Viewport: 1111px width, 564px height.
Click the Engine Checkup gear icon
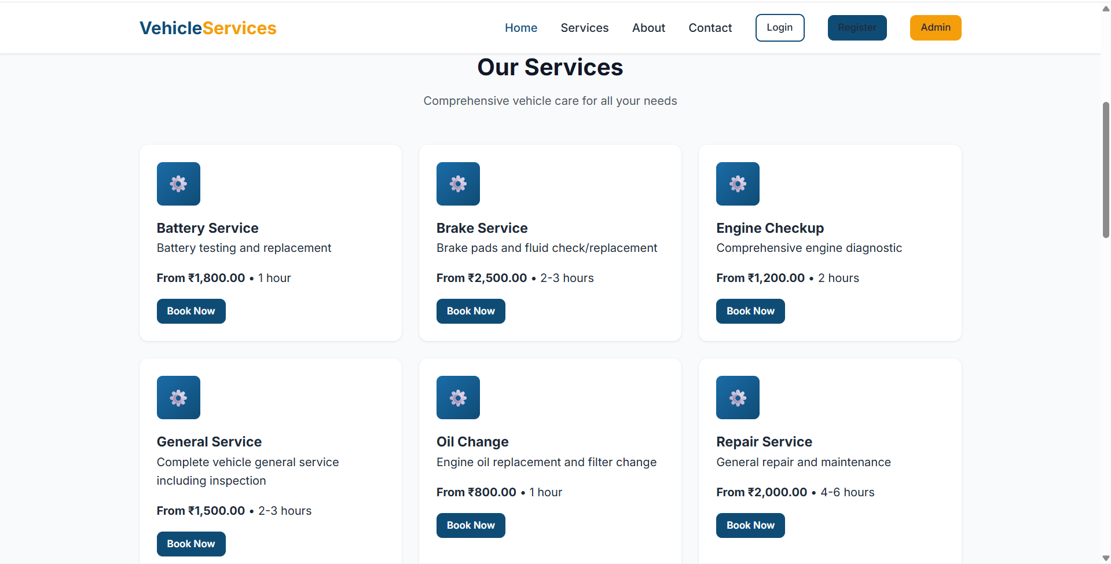pyautogui.click(x=738, y=184)
